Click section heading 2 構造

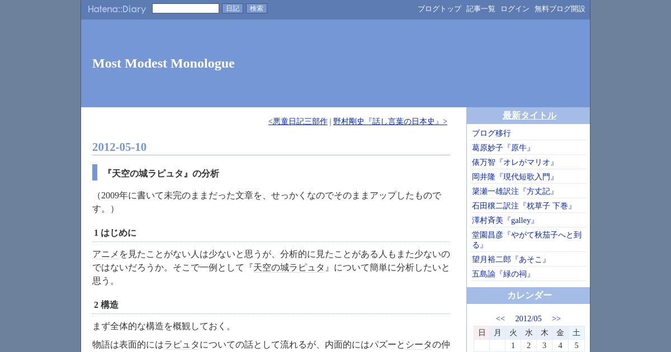click(106, 305)
